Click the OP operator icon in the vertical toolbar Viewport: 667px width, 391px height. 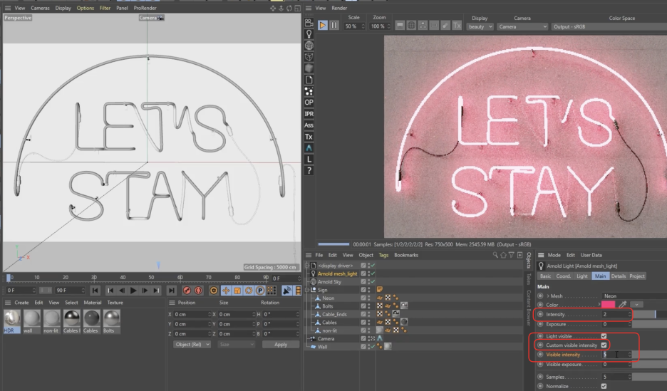(x=309, y=103)
